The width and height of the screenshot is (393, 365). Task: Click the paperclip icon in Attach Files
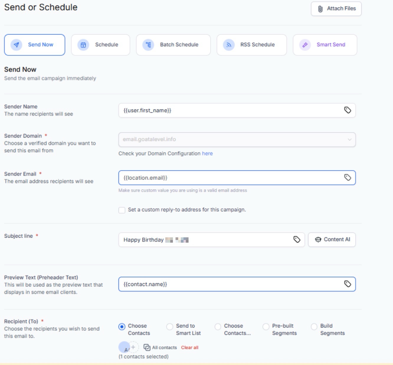tap(320, 9)
